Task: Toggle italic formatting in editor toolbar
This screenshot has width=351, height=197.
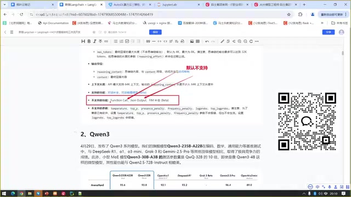Action: point(95,42)
